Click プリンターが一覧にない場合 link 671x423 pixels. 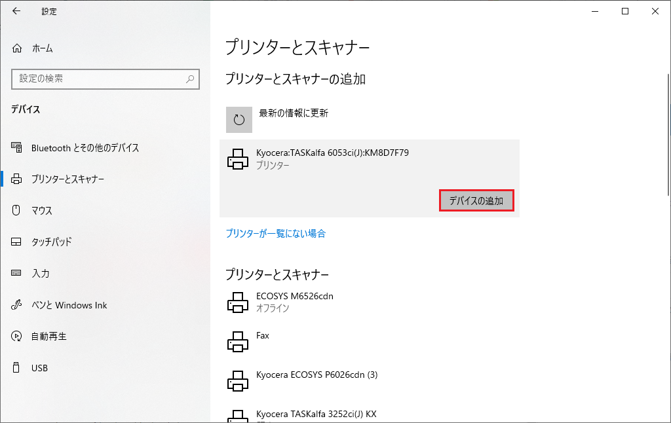tap(276, 233)
